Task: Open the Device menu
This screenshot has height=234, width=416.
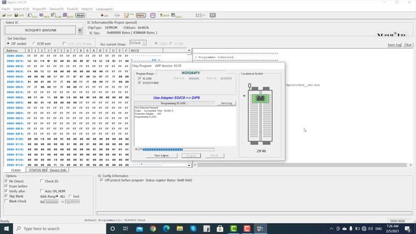Action: tap(57, 9)
